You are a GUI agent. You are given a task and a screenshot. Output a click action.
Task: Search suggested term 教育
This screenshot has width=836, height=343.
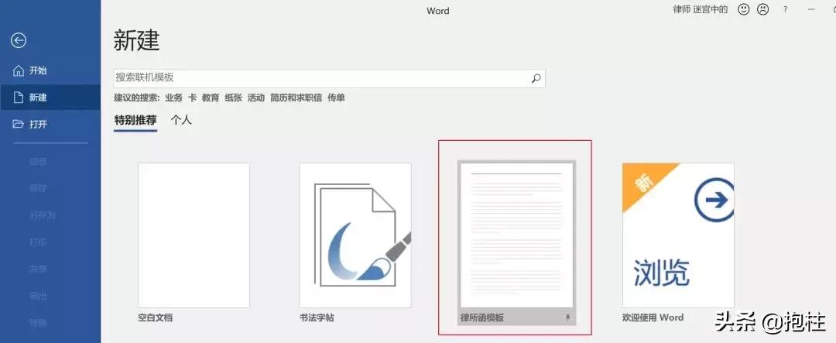pyautogui.click(x=211, y=98)
